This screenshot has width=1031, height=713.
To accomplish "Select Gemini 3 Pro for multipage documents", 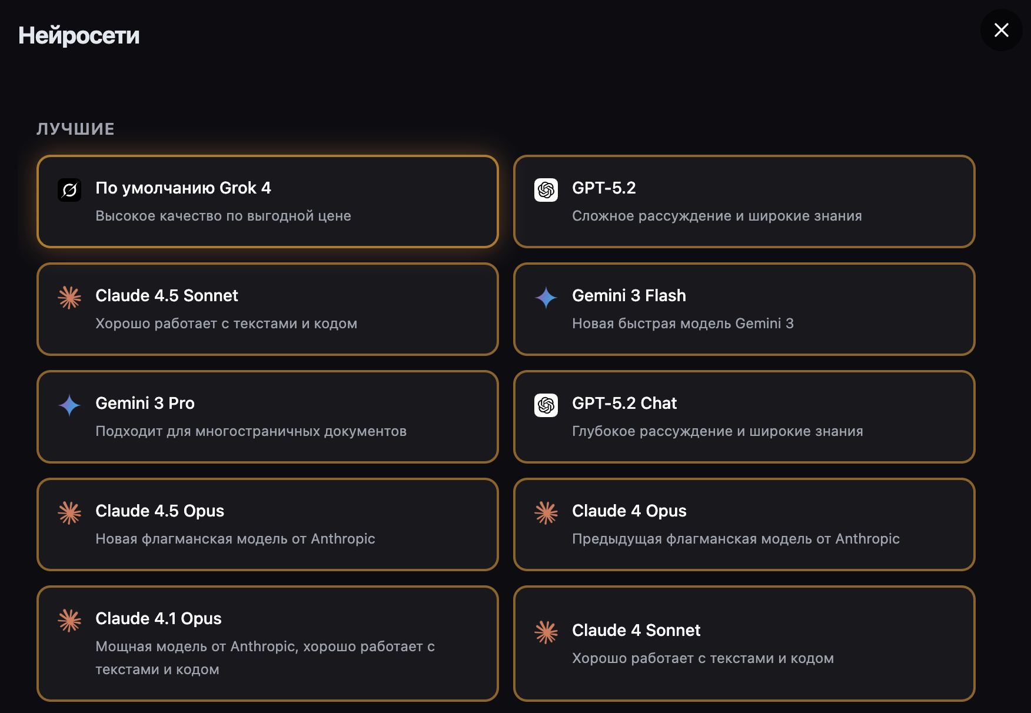I will pyautogui.click(x=268, y=417).
